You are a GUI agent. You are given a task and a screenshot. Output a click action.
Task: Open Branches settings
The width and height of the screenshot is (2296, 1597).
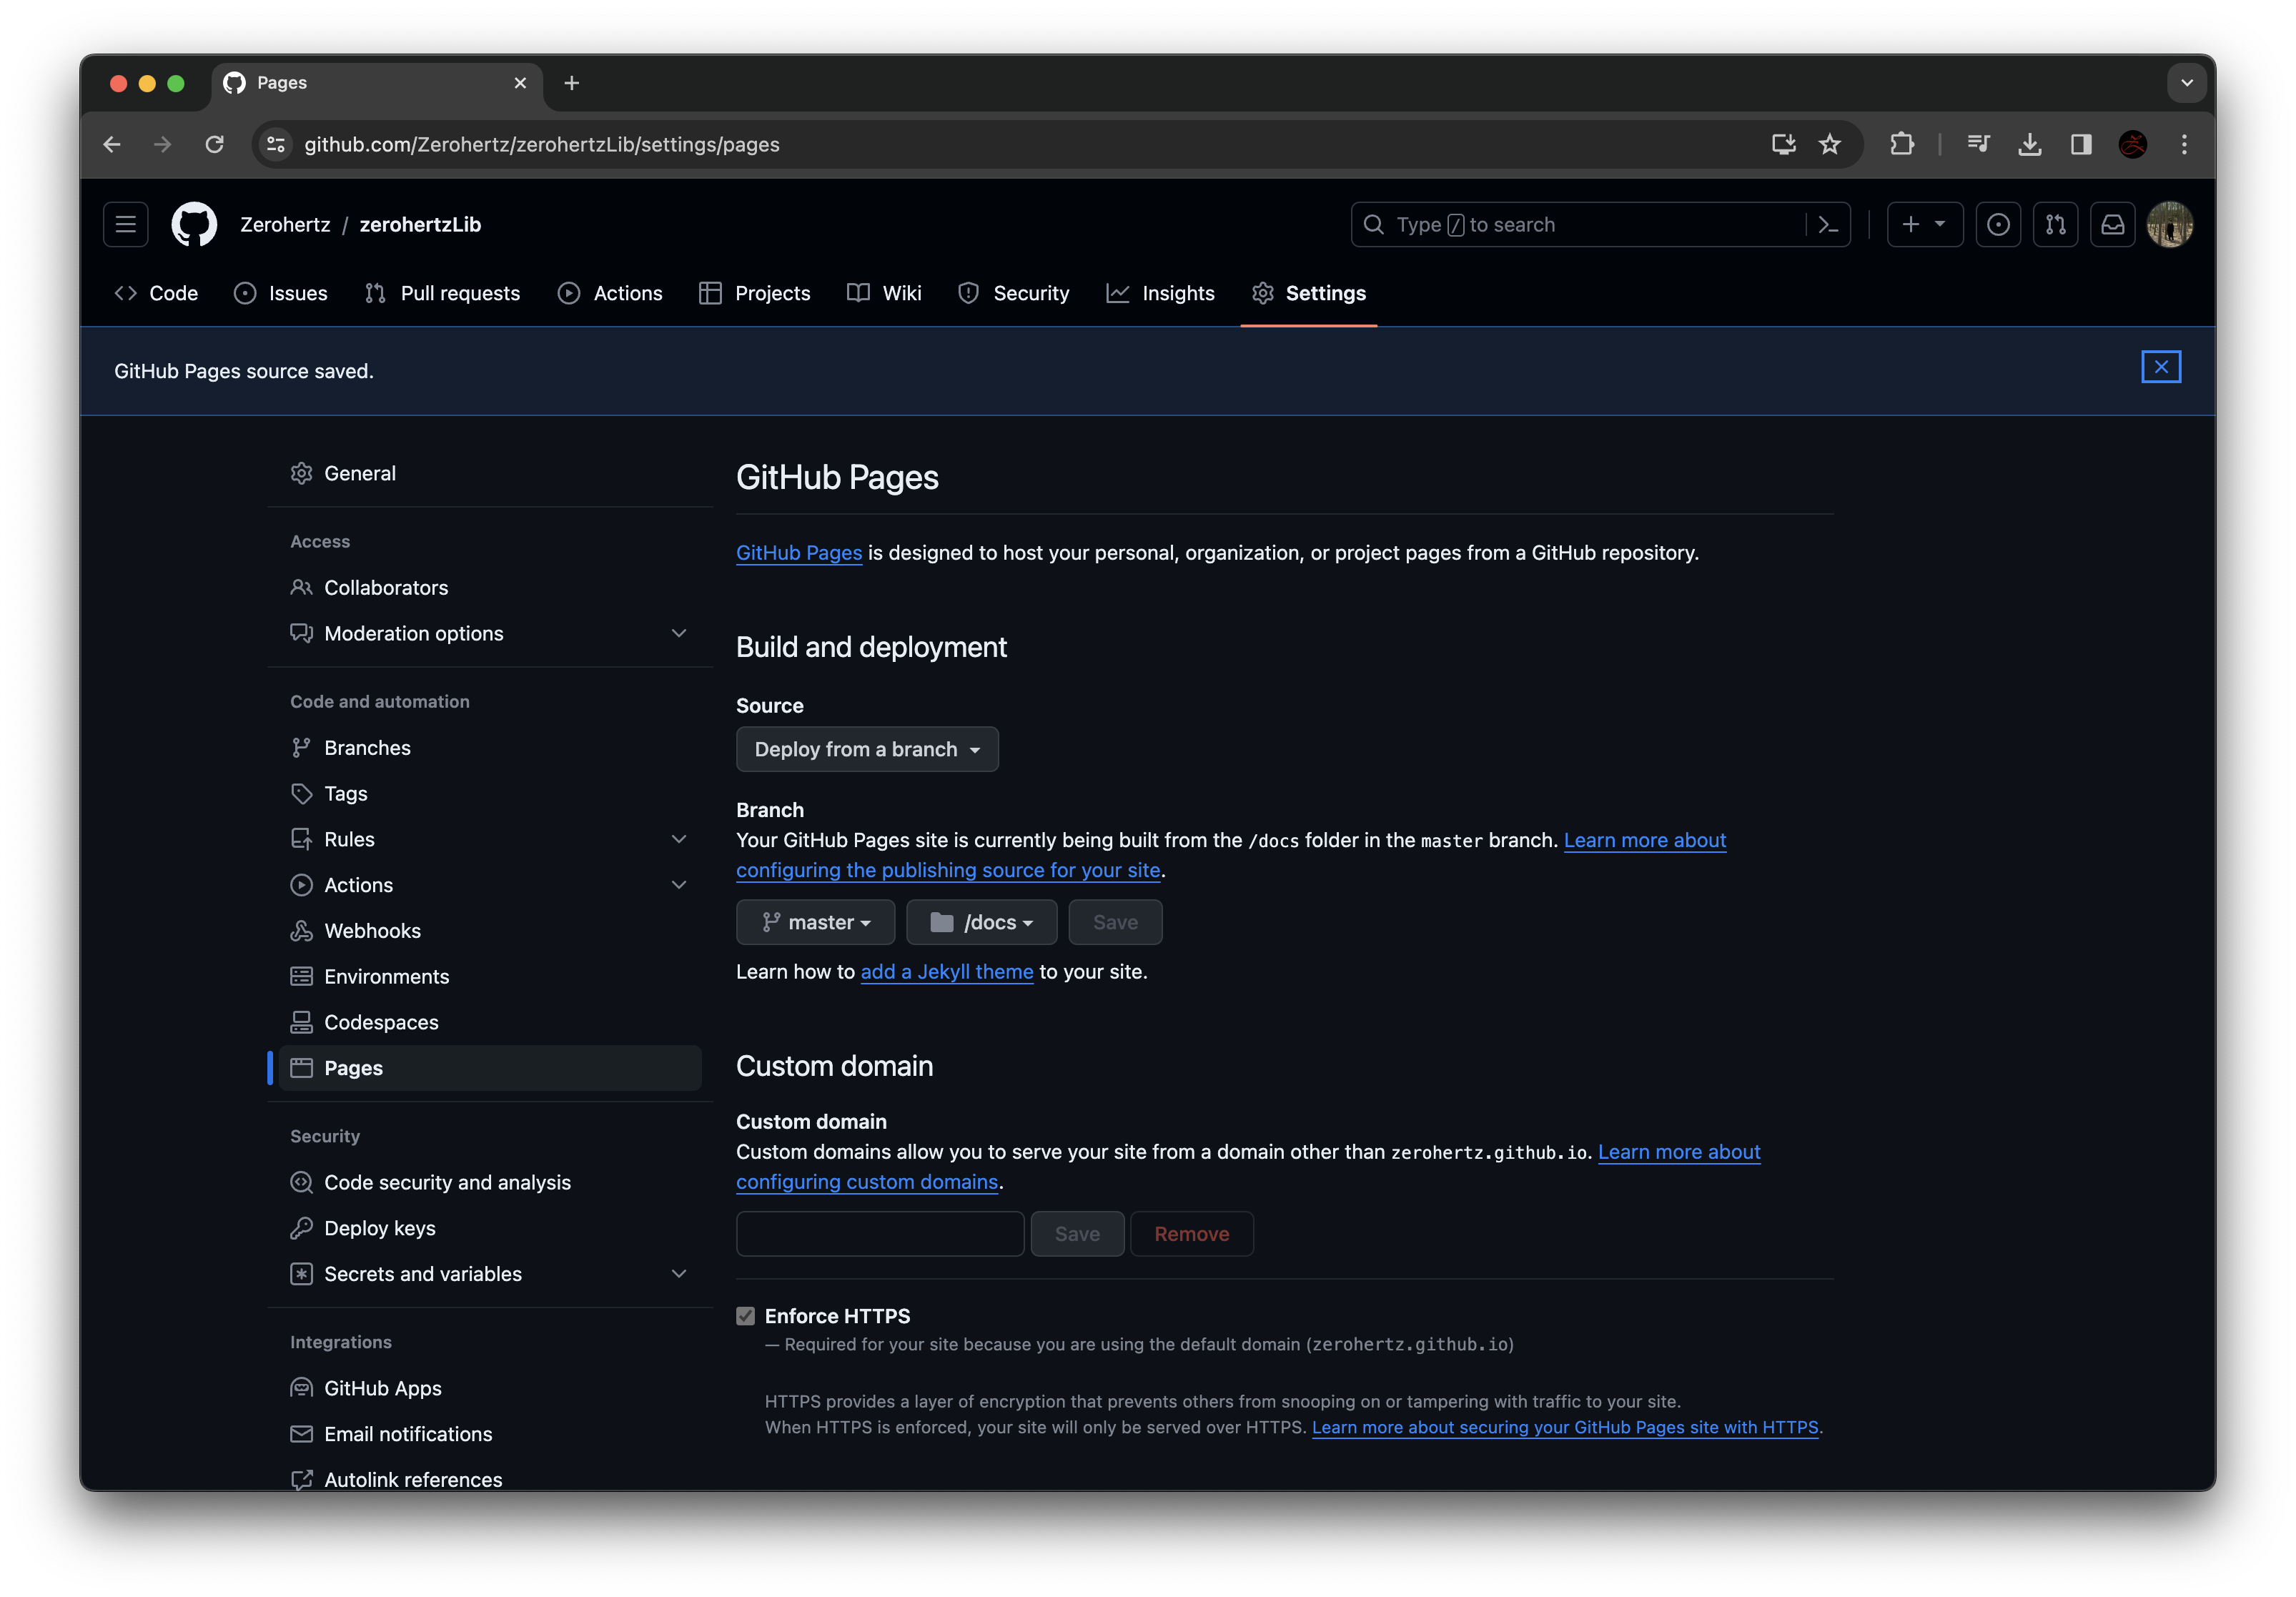click(x=490, y=747)
